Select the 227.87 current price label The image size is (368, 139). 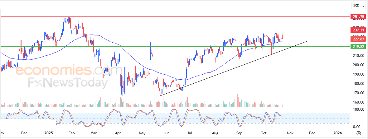[358, 39]
